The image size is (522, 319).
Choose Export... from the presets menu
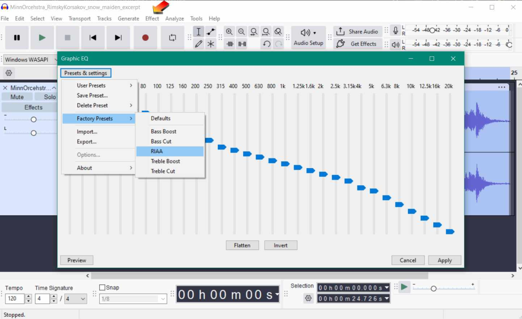[100, 142]
